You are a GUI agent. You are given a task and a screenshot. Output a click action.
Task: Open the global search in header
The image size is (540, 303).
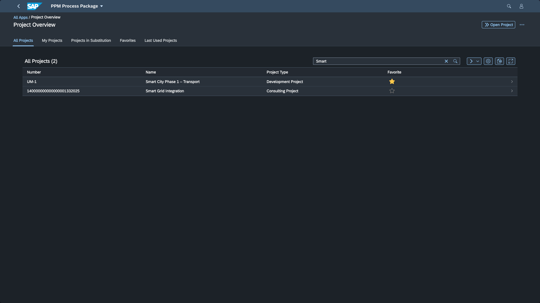(509, 6)
